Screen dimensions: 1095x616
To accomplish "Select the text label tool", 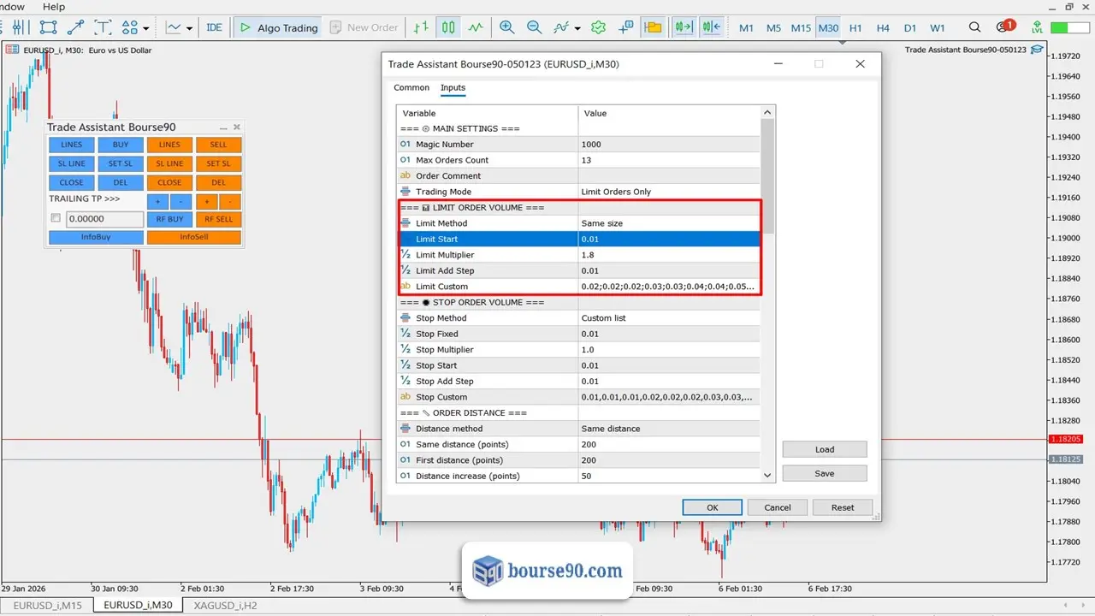I will (x=103, y=27).
